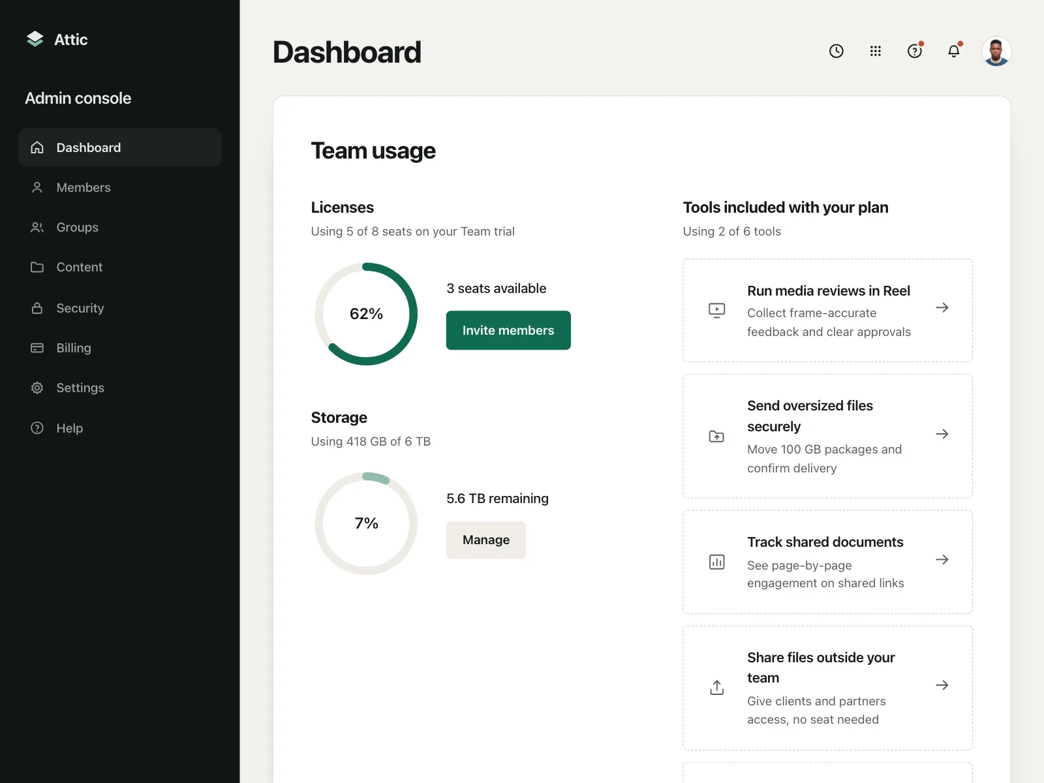Click the help question mark icon in header

coord(915,51)
